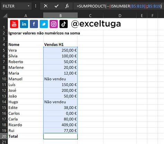
Task: Click the @exceltuga handle text
Action: click(96, 24)
